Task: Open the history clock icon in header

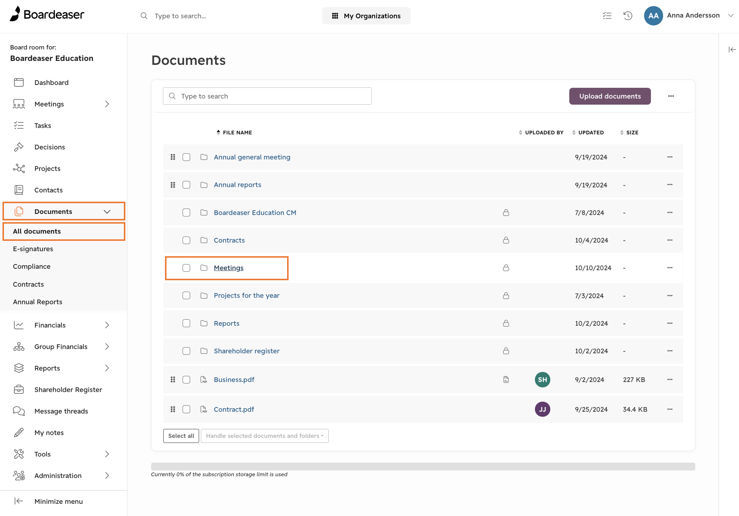Action: (628, 16)
